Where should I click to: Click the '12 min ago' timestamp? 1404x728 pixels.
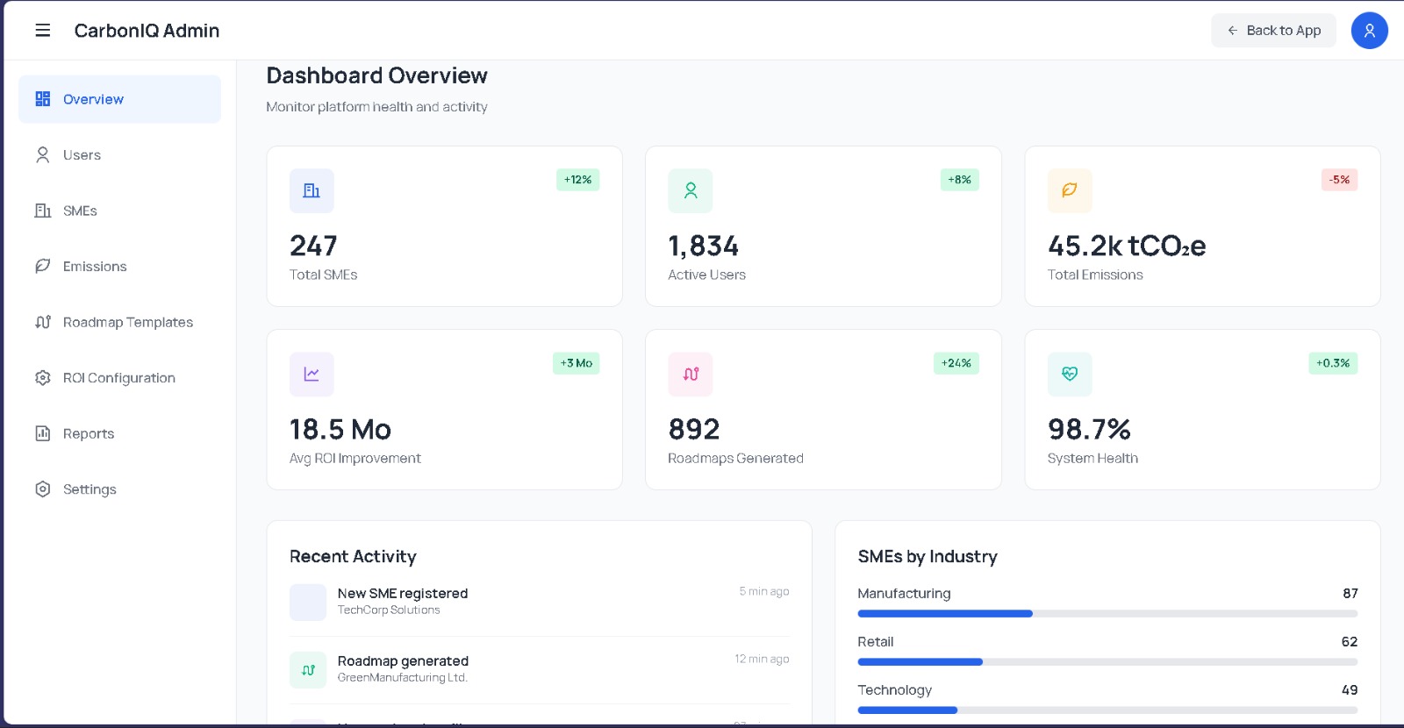(762, 659)
